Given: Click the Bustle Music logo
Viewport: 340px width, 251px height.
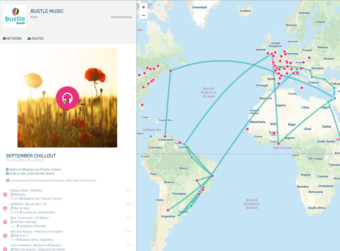Looking at the screenshot, I should [x=15, y=16].
